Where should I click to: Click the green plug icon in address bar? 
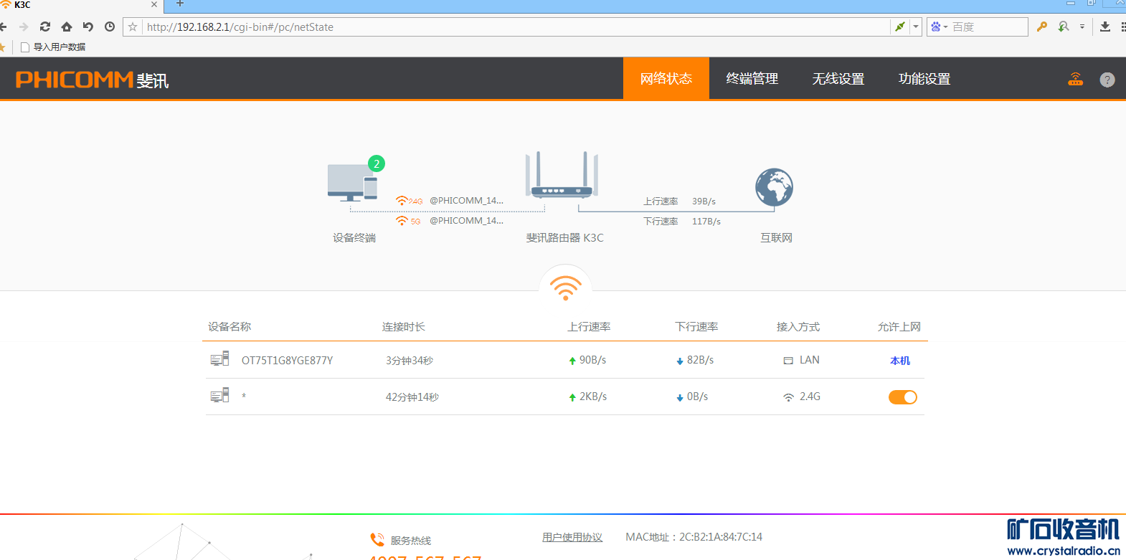coord(899,27)
